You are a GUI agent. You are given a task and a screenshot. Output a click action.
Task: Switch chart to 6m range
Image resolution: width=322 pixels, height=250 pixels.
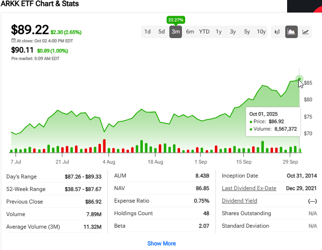[190, 32]
